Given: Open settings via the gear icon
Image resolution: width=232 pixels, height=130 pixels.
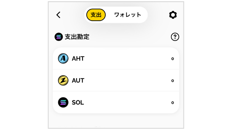Looking at the screenshot, I should click(173, 15).
